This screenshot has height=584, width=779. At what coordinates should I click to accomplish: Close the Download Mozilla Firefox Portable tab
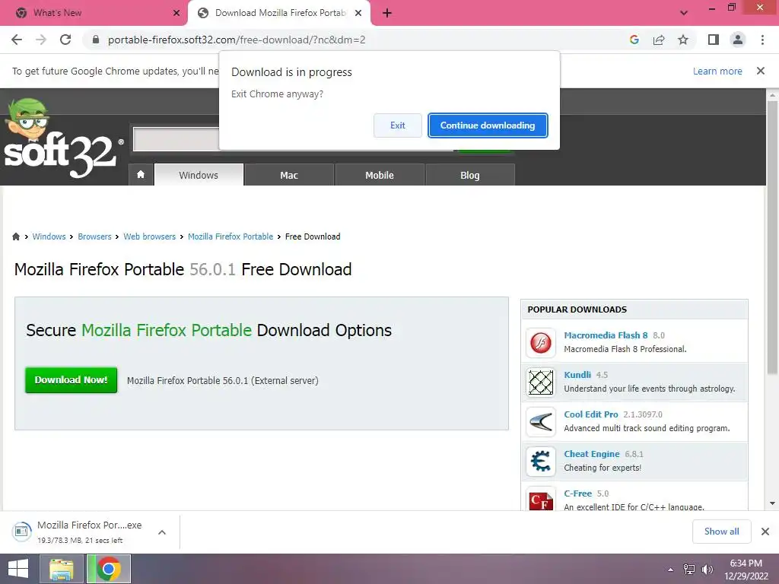click(x=358, y=13)
